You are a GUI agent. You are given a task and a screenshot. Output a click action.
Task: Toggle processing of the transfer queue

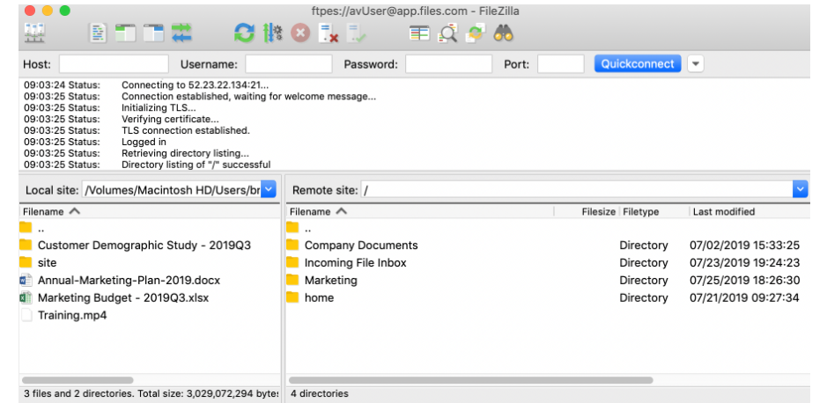click(273, 33)
